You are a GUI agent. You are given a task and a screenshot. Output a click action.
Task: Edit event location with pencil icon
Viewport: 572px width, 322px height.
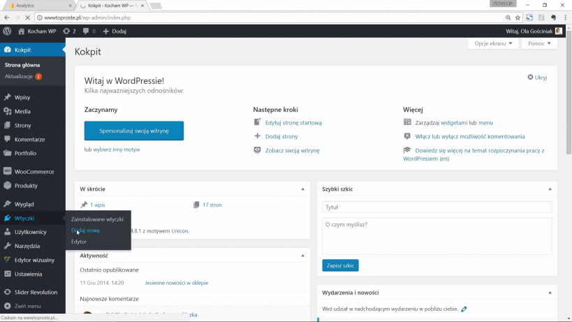[464, 309]
